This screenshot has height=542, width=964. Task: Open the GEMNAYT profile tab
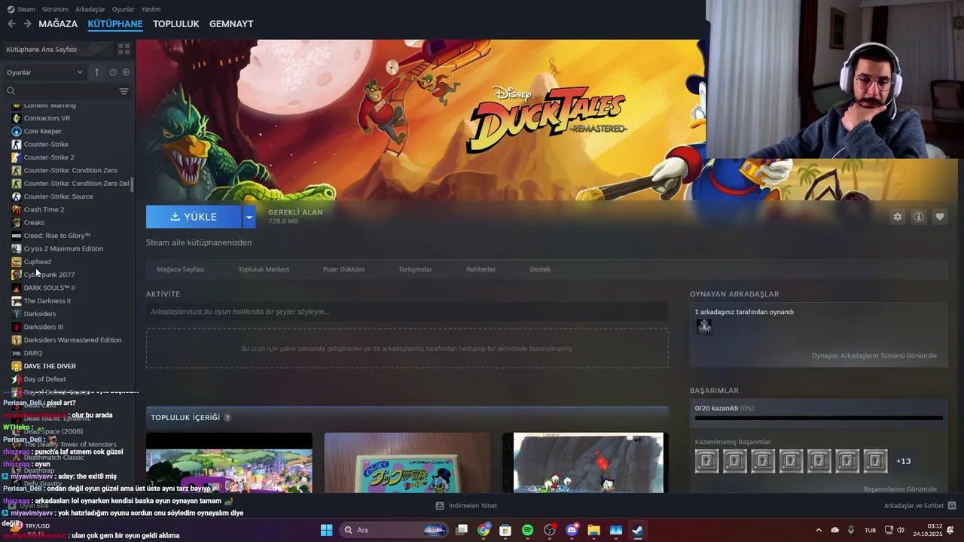point(231,24)
